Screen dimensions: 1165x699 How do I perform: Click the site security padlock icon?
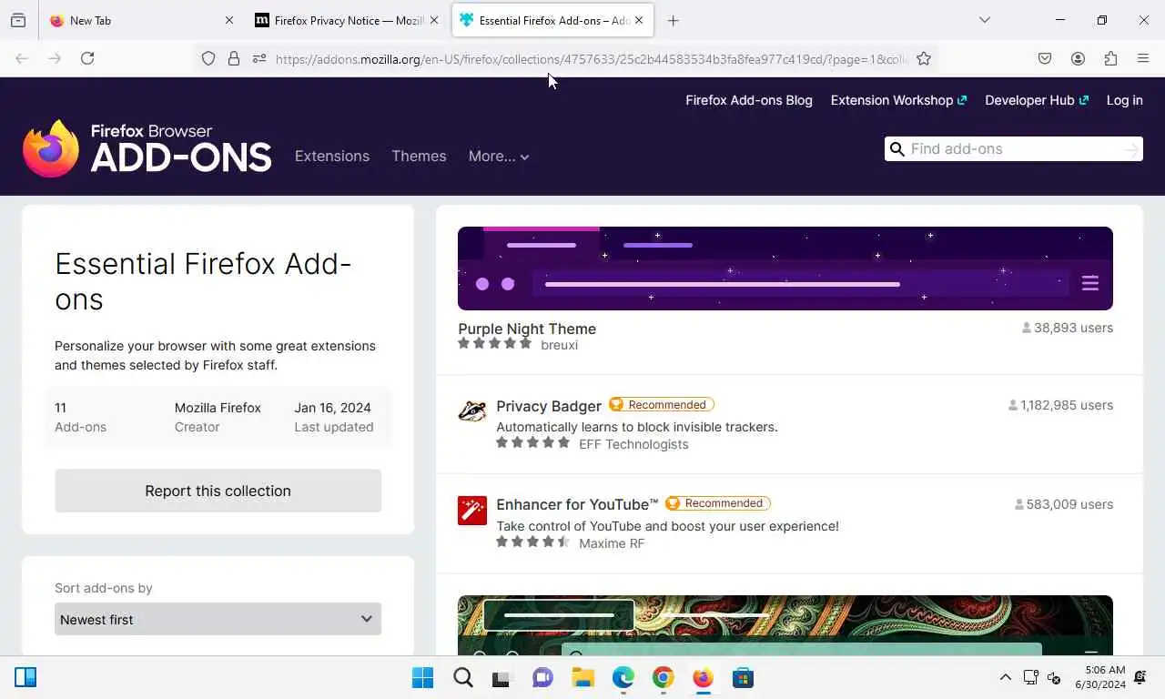[234, 58]
